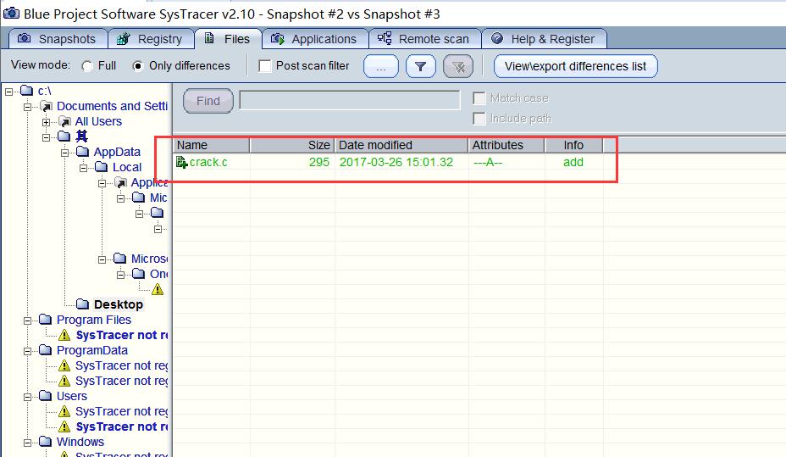The height and width of the screenshot is (457, 786).
Task: Click first warning icon under ProgramData
Action: tap(64, 365)
